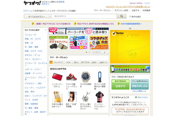Open マイ・オークション in the top menu
The image size is (174, 116).
click(102, 10)
